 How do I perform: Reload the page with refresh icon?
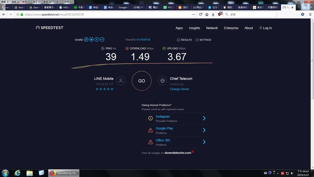click(201, 14)
